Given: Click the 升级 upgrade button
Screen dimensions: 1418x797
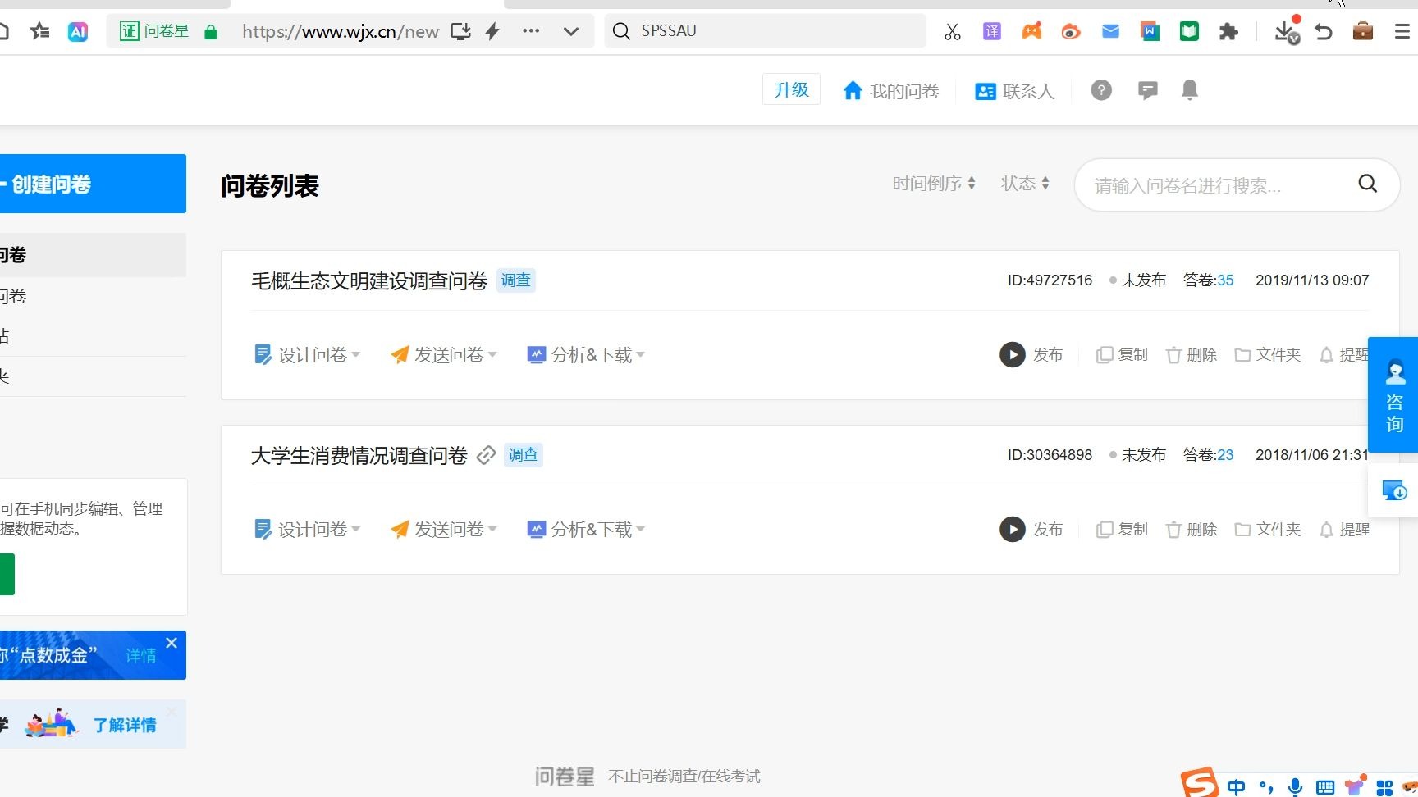Looking at the screenshot, I should click(790, 89).
